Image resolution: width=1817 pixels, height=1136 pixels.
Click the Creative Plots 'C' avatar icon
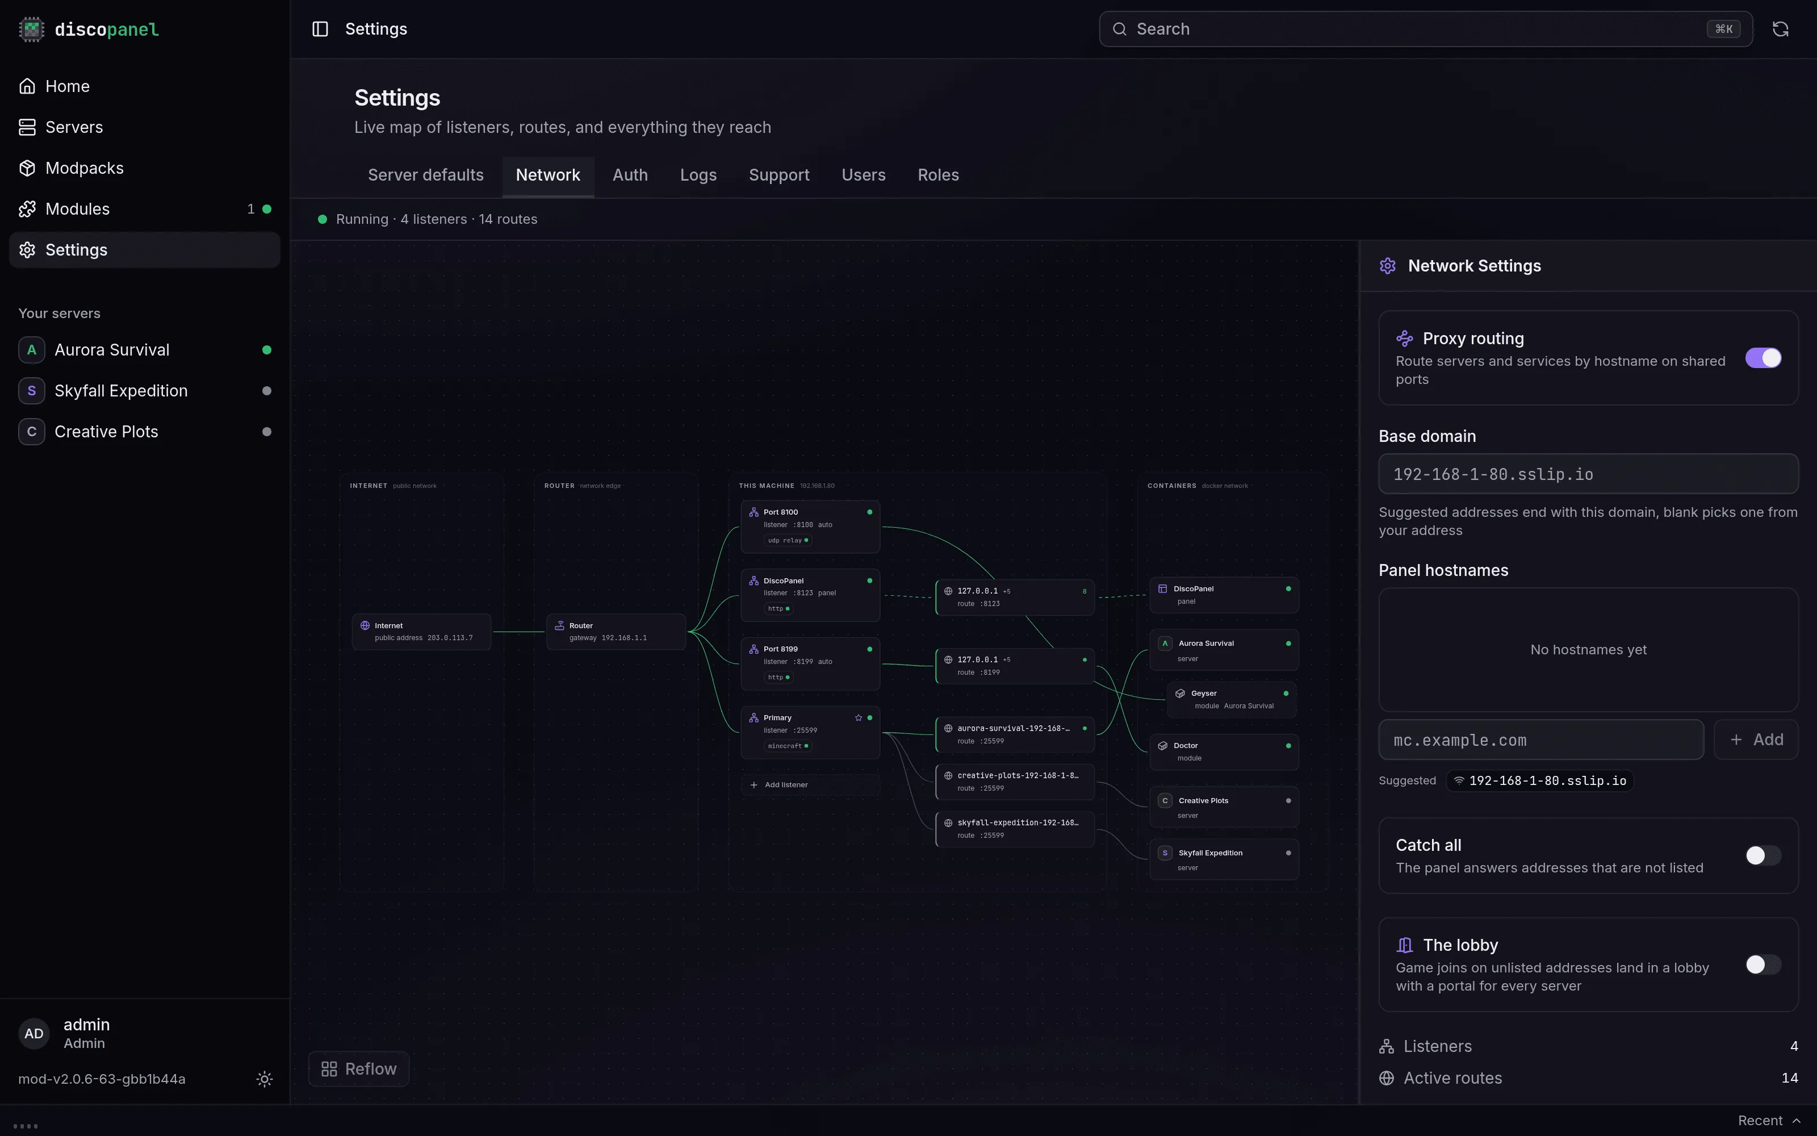click(32, 432)
